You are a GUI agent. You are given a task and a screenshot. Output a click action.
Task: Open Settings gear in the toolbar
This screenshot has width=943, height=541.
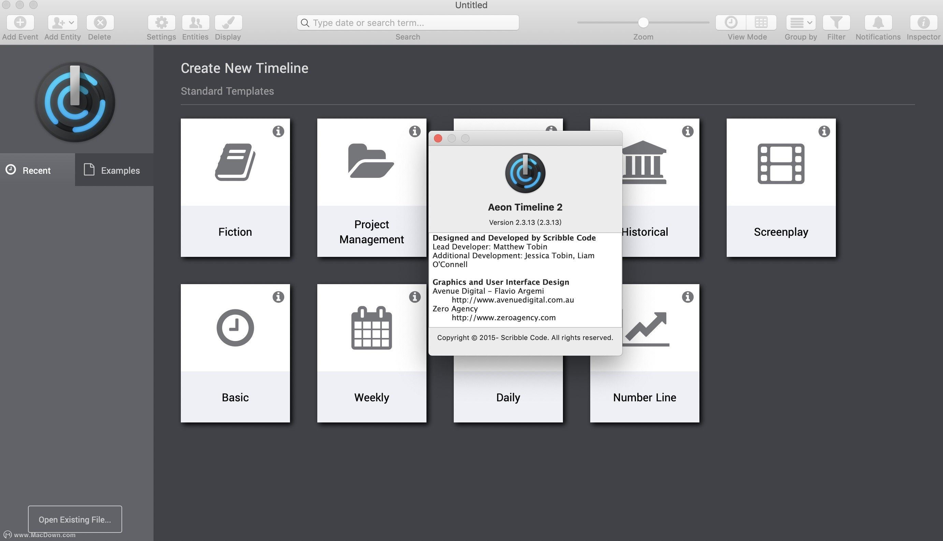161,23
